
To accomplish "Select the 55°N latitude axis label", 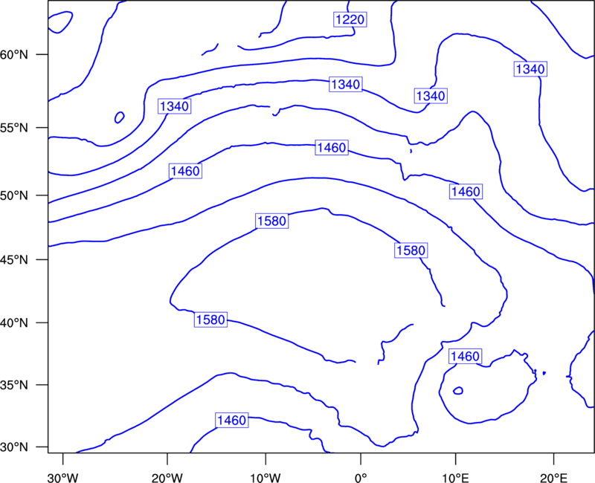I will click(14, 128).
